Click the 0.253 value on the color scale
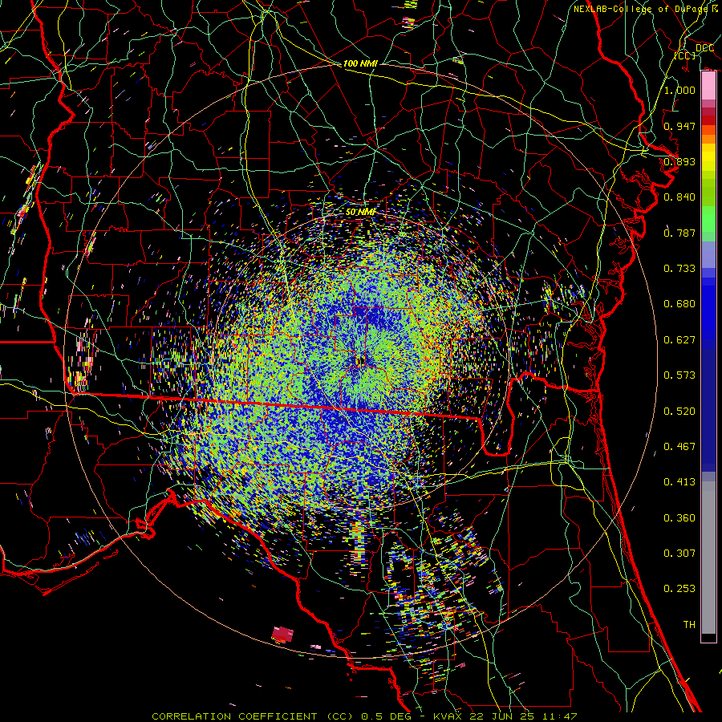This screenshot has width=722, height=722. coord(679,589)
